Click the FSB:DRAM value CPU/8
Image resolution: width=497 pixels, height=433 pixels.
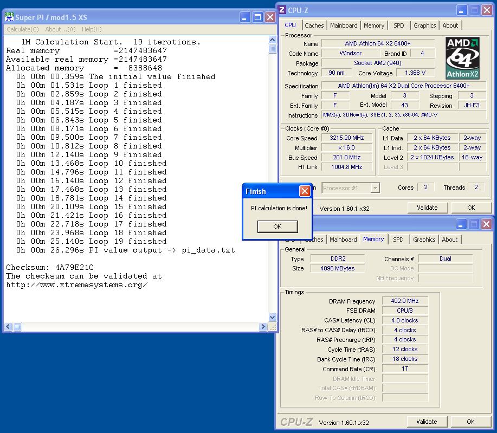405,311
